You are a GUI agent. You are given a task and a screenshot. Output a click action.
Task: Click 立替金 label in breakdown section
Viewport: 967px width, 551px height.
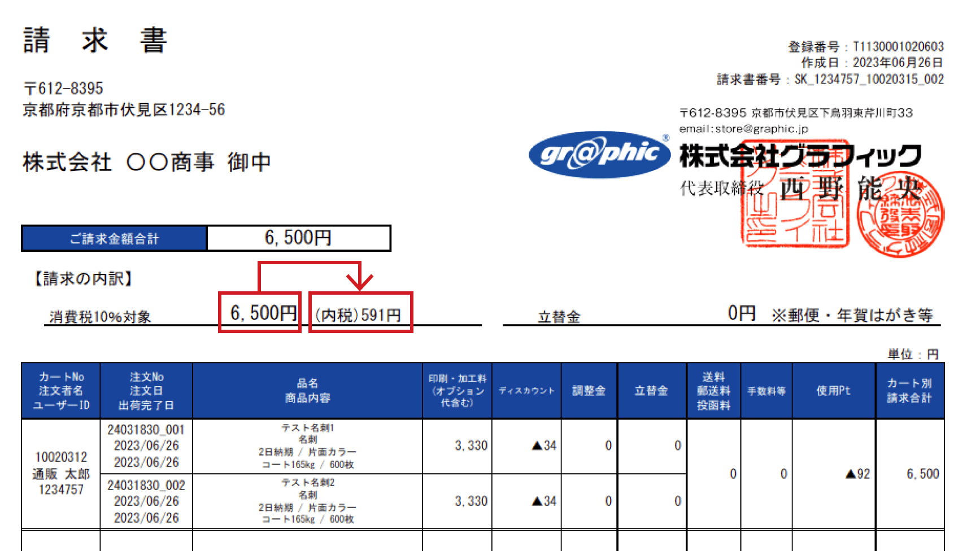559,317
